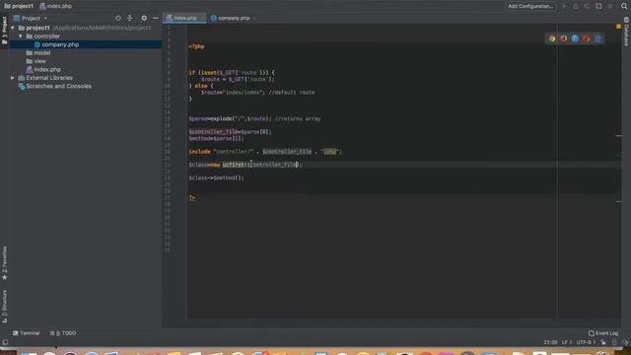The height and width of the screenshot is (355, 631).
Task: Collapse the controller folder
Action: (x=21, y=36)
